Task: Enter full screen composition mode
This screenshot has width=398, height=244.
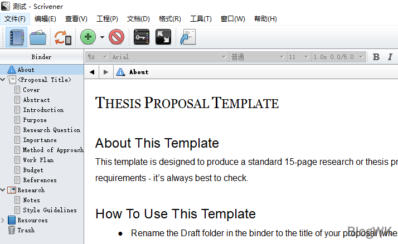Action: click(163, 38)
